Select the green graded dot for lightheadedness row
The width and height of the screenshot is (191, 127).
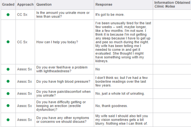coord(8,69)
